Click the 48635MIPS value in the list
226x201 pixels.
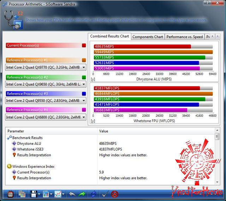coord(108,144)
